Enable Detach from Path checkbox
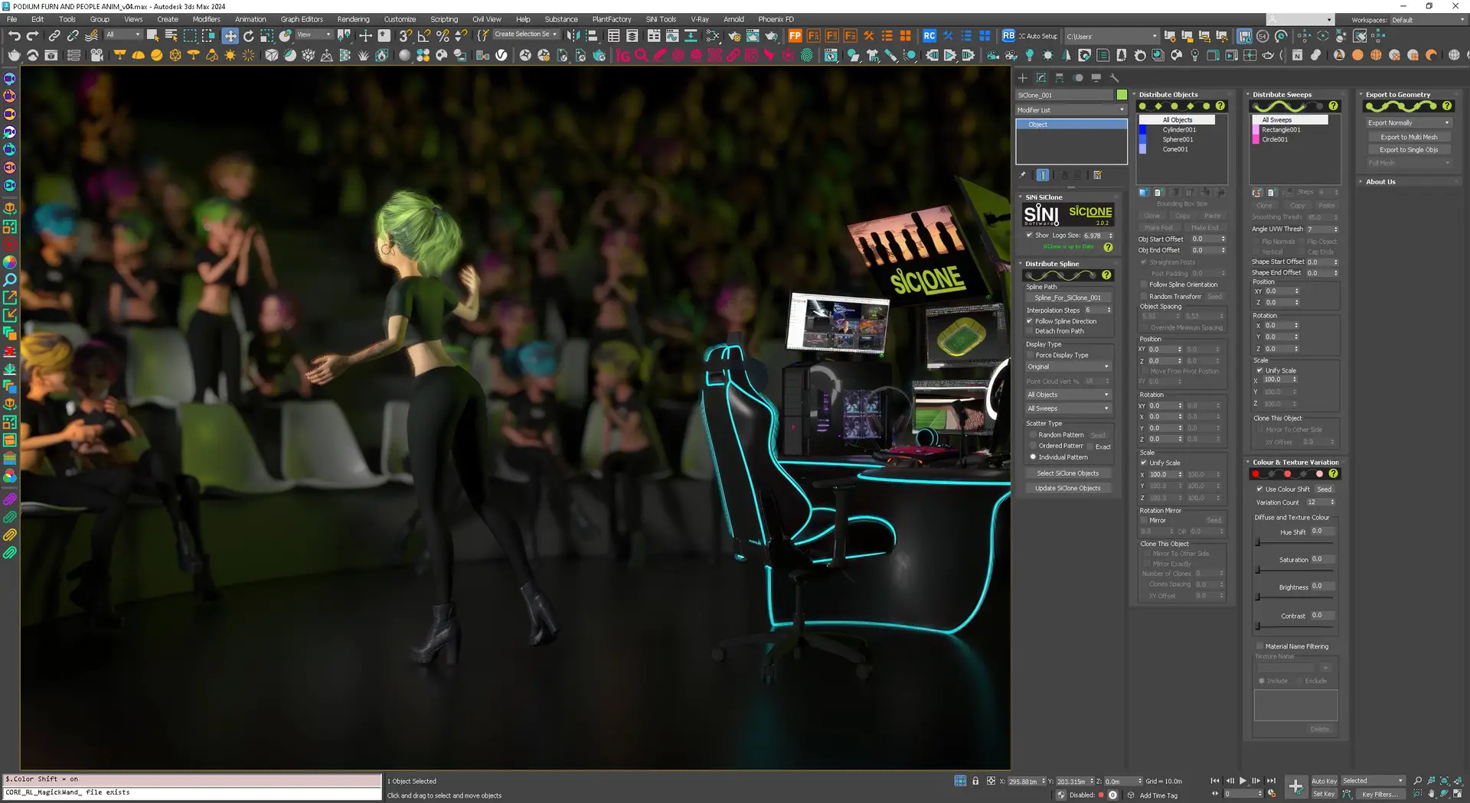Screen dimensions: 1470x803 [1030, 331]
